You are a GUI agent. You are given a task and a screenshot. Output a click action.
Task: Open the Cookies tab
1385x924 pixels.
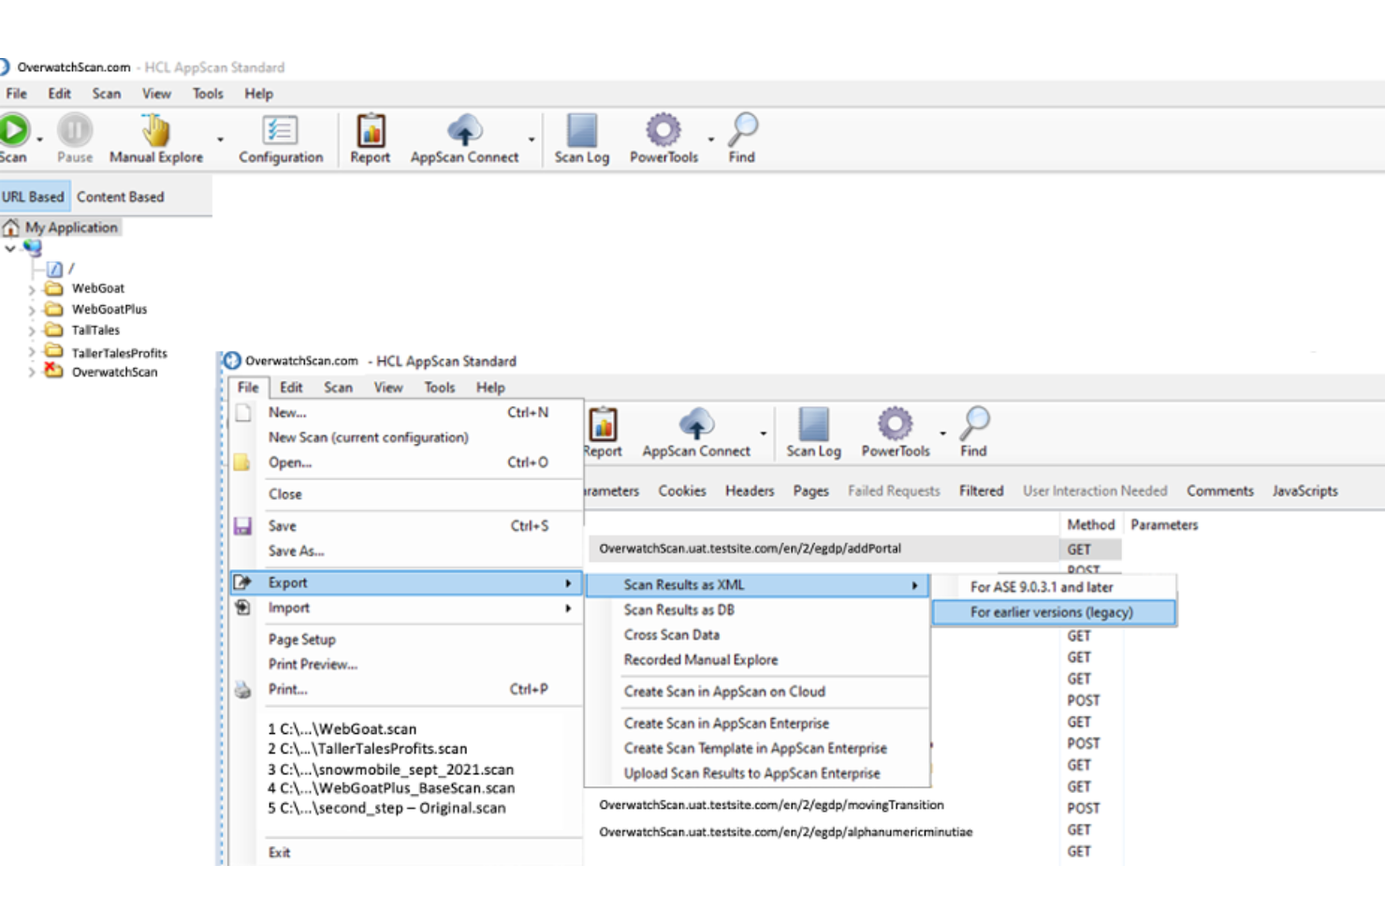coord(682,491)
